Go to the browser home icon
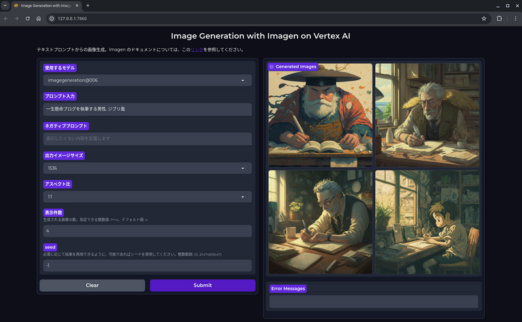 pyautogui.click(x=38, y=19)
